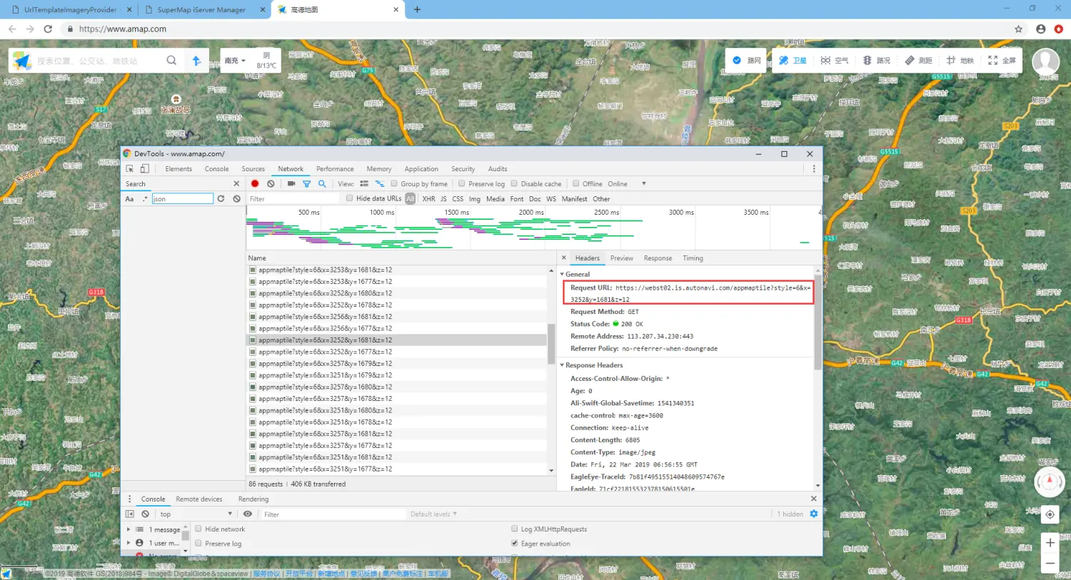Toggle capture screenshots camera icon
The width and height of the screenshot is (1071, 580).
coord(291,183)
